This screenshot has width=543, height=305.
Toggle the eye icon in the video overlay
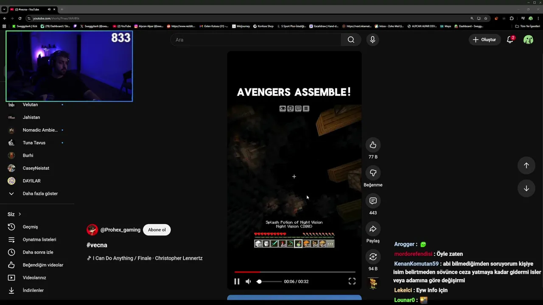[x=283, y=109]
